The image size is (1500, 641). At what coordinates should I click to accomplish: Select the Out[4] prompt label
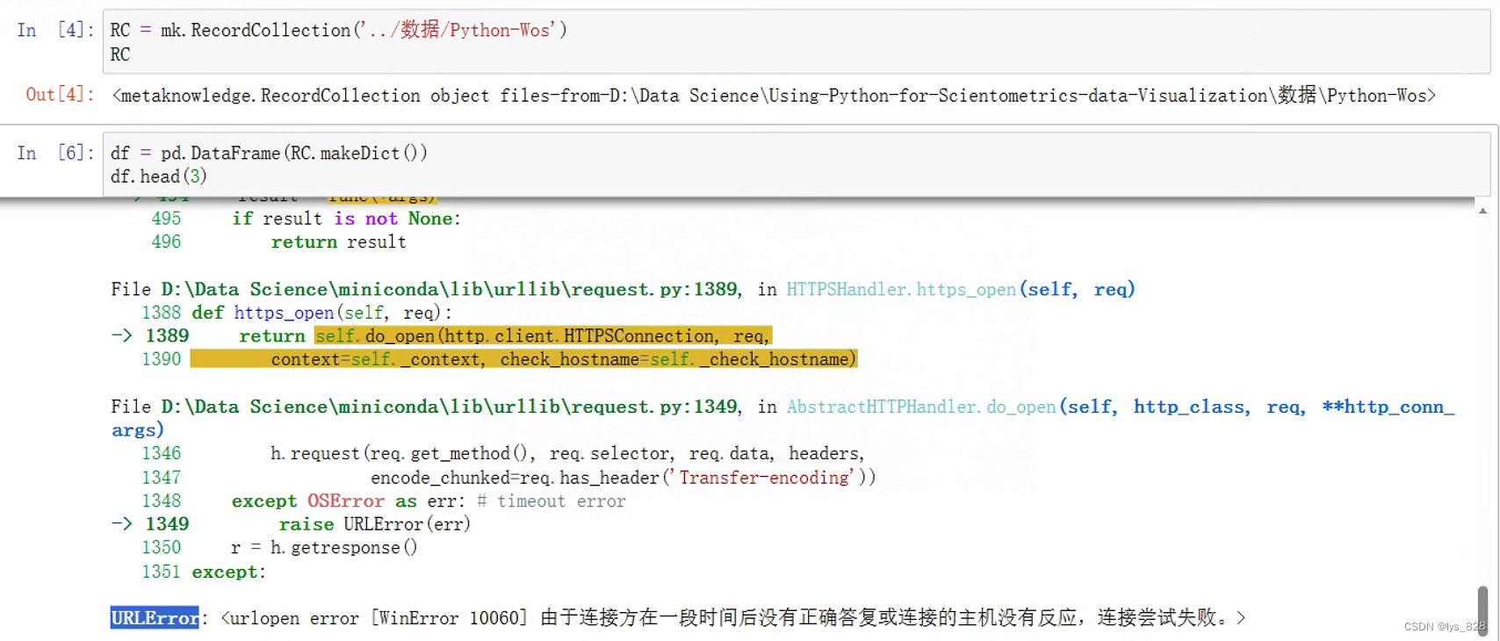(60, 95)
